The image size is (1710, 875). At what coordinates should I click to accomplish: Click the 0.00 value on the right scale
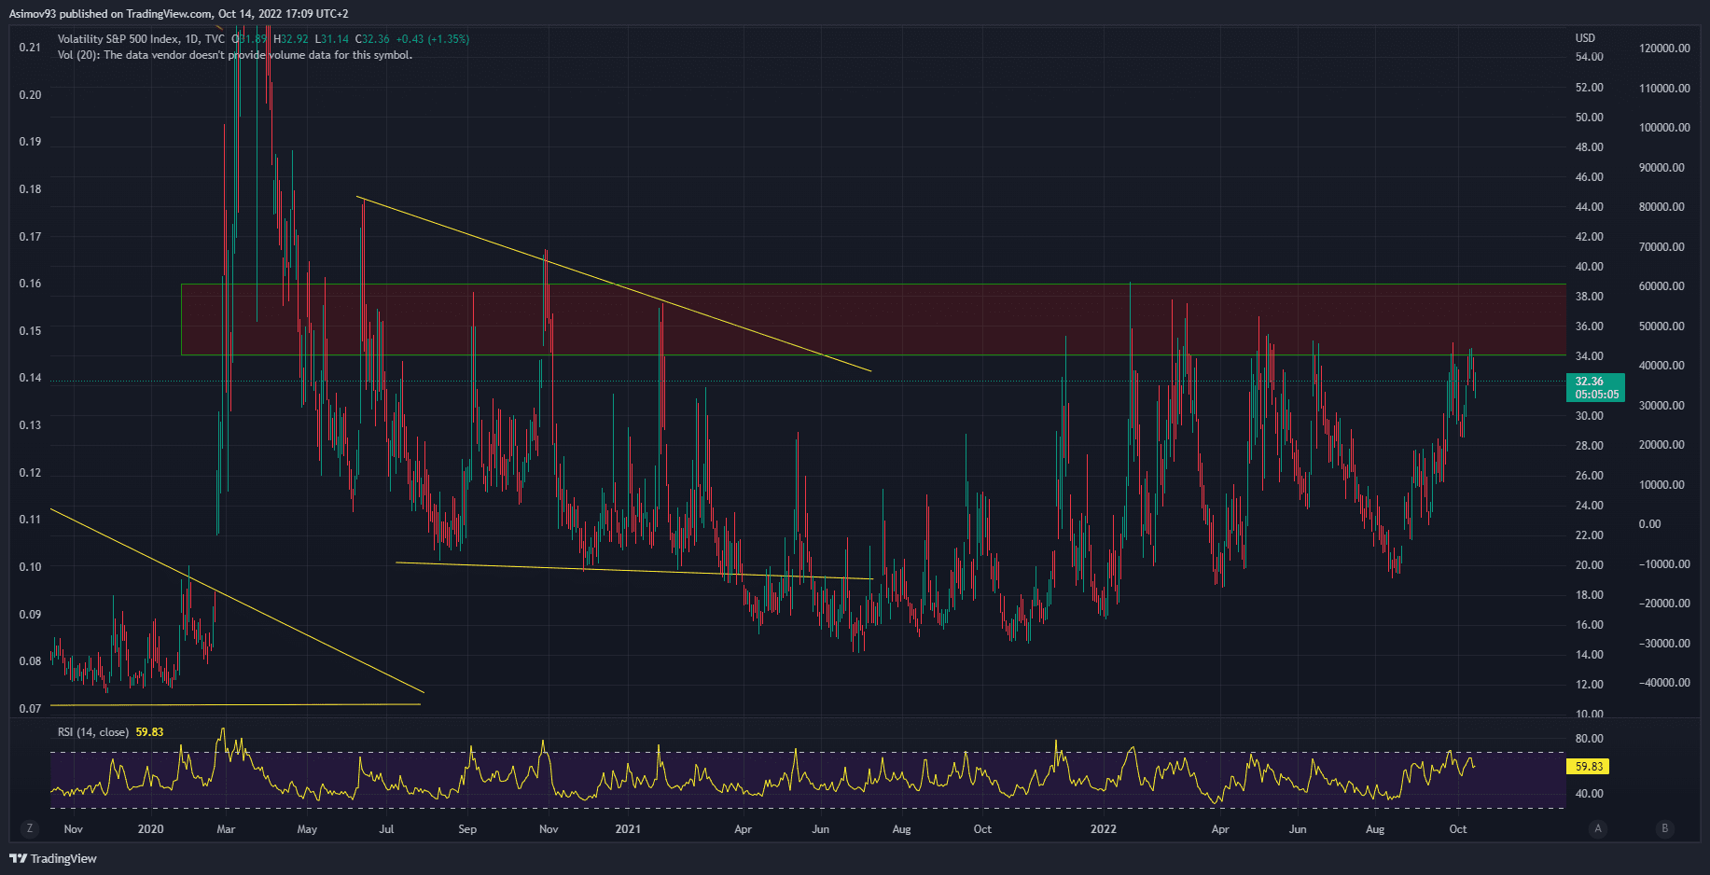point(1649,524)
